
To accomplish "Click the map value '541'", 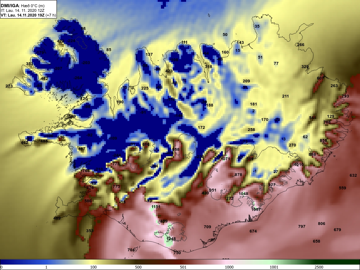I will (312, 118).
